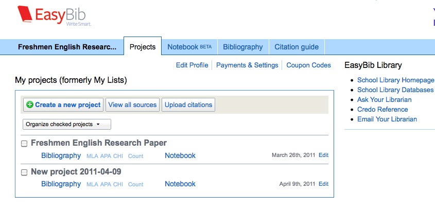This screenshot has height=210, width=435.
Task: Open Credo Reference link
Action: [382, 110]
